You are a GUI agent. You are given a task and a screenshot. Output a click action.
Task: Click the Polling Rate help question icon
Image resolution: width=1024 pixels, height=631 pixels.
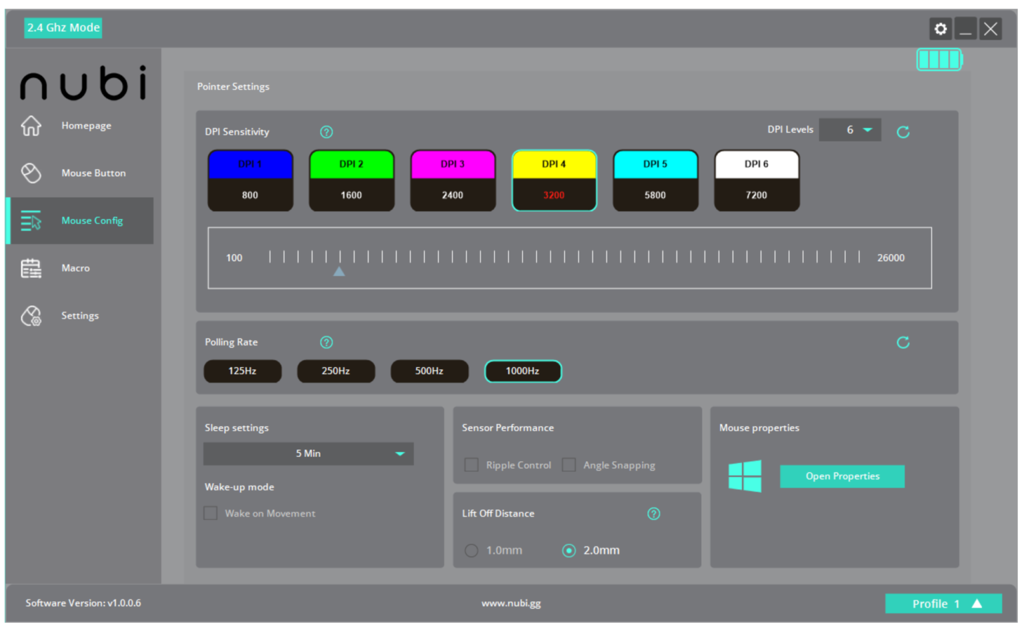pyautogui.click(x=326, y=342)
